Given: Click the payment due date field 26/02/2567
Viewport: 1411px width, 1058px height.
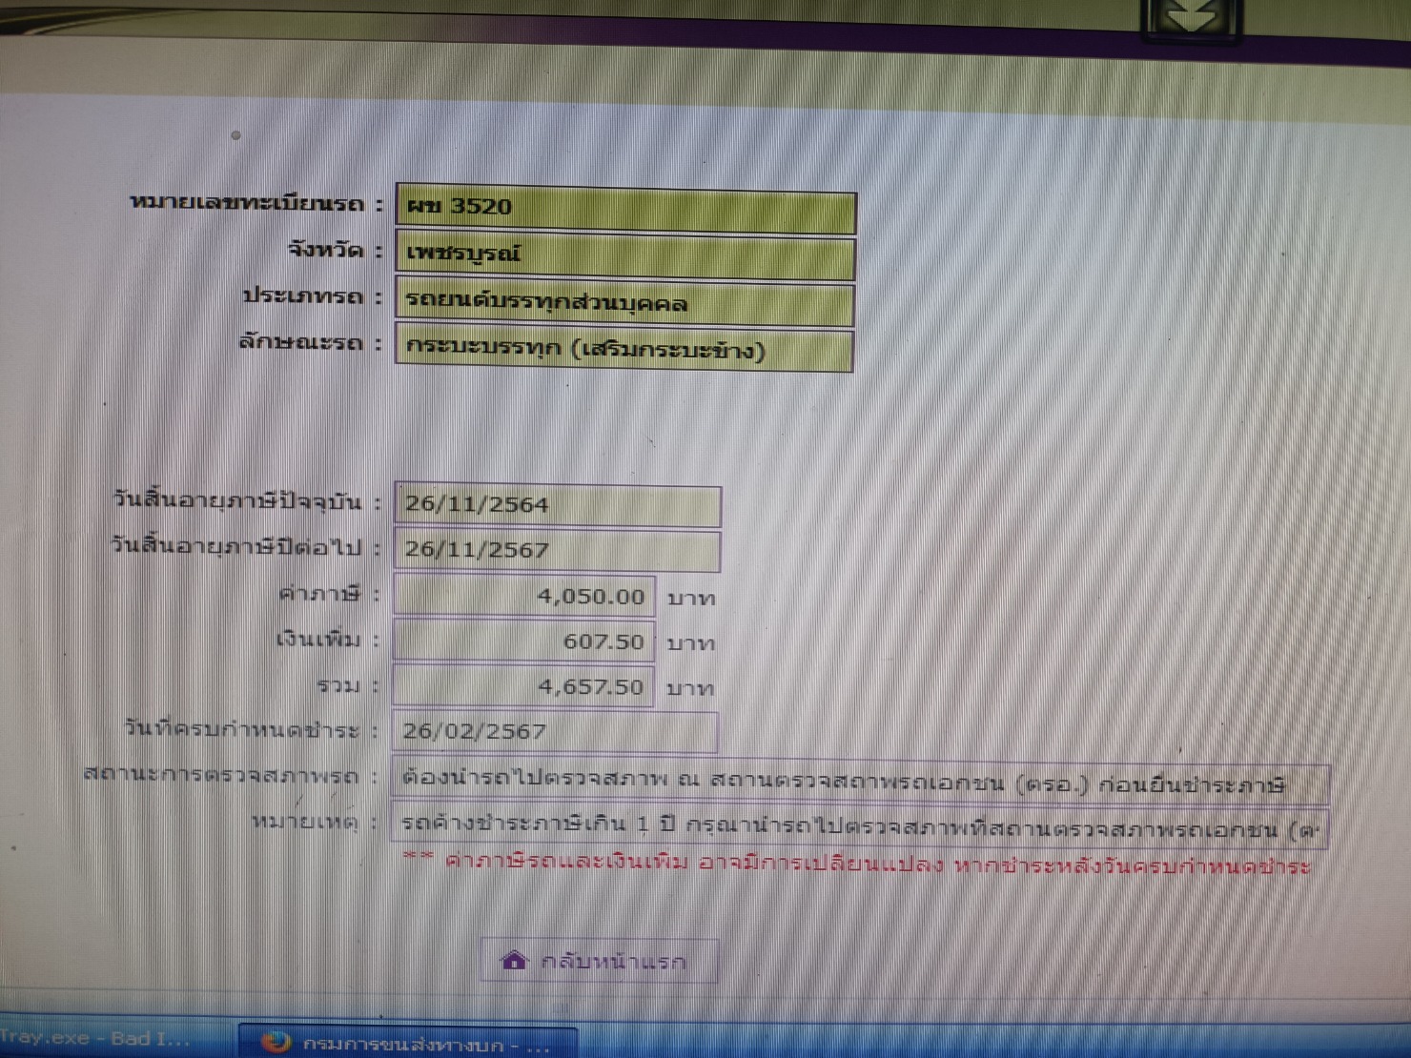Looking at the screenshot, I should pyautogui.click(x=554, y=731).
